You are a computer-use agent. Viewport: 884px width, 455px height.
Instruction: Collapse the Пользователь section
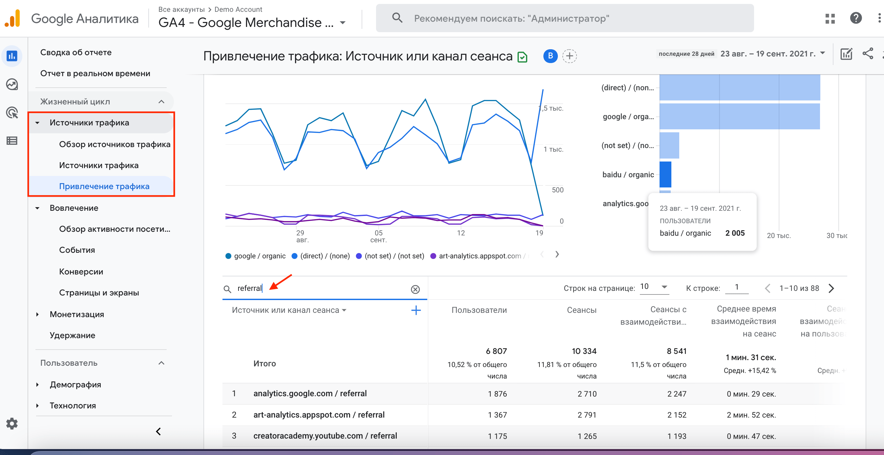tap(161, 363)
